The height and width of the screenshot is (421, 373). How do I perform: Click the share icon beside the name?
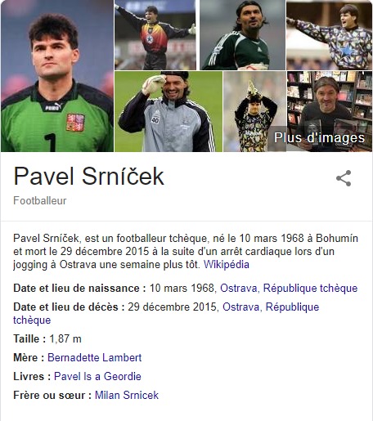pyautogui.click(x=344, y=178)
